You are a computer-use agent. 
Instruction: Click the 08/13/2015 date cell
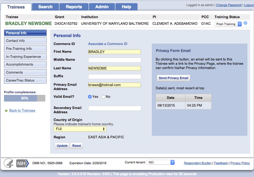pyautogui.click(x=171, y=105)
